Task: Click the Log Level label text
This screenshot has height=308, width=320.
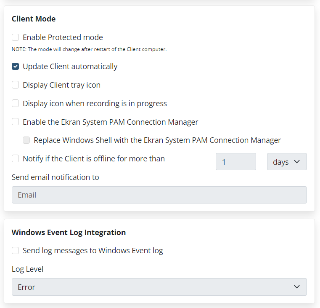Action: pyautogui.click(x=27, y=269)
